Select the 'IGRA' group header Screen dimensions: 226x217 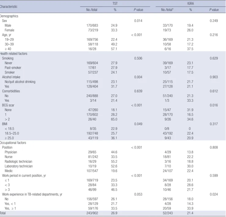coord(191,3)
